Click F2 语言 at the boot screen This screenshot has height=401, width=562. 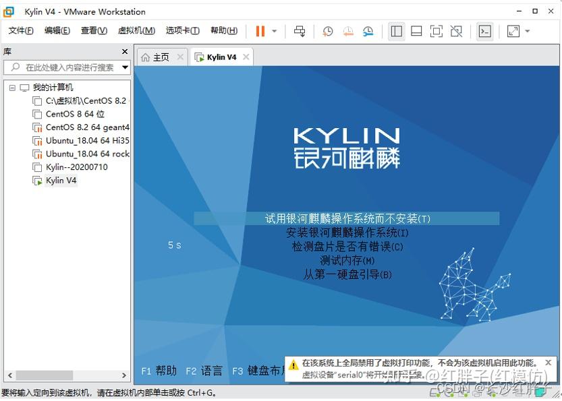coord(204,371)
